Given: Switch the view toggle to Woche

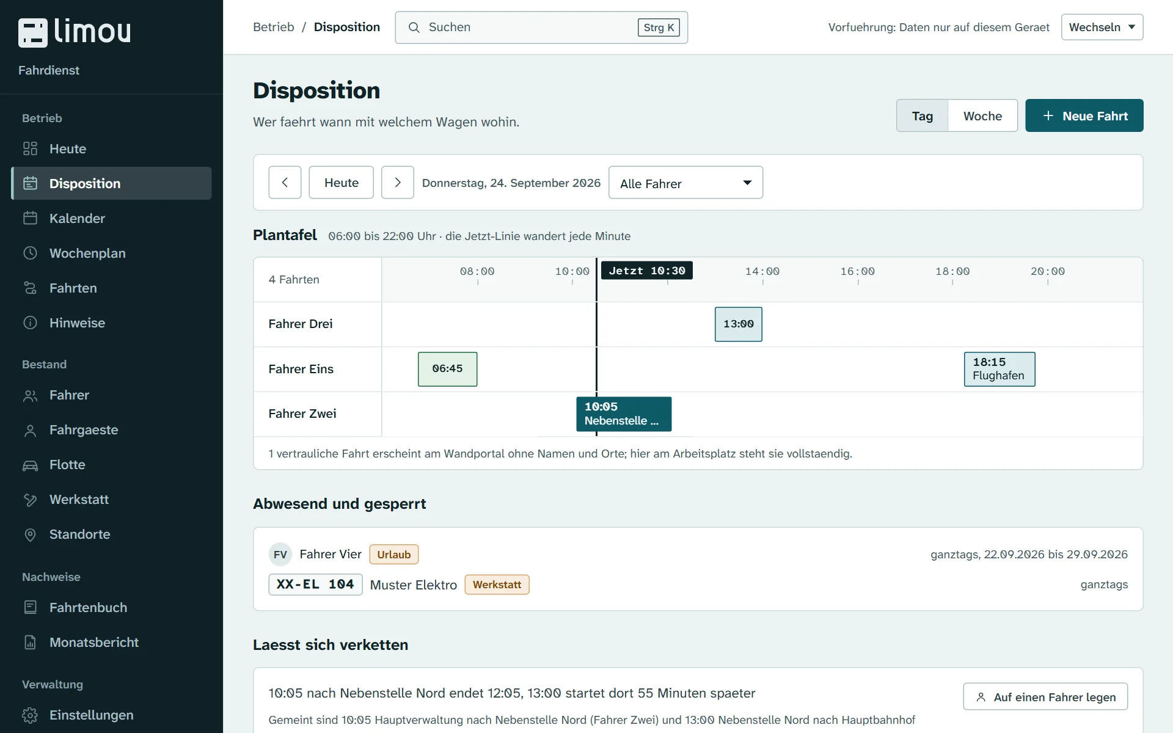Looking at the screenshot, I should tap(982, 115).
